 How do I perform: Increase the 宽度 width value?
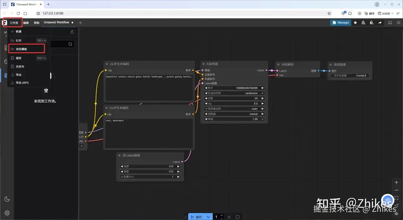pyautogui.click(x=179, y=166)
